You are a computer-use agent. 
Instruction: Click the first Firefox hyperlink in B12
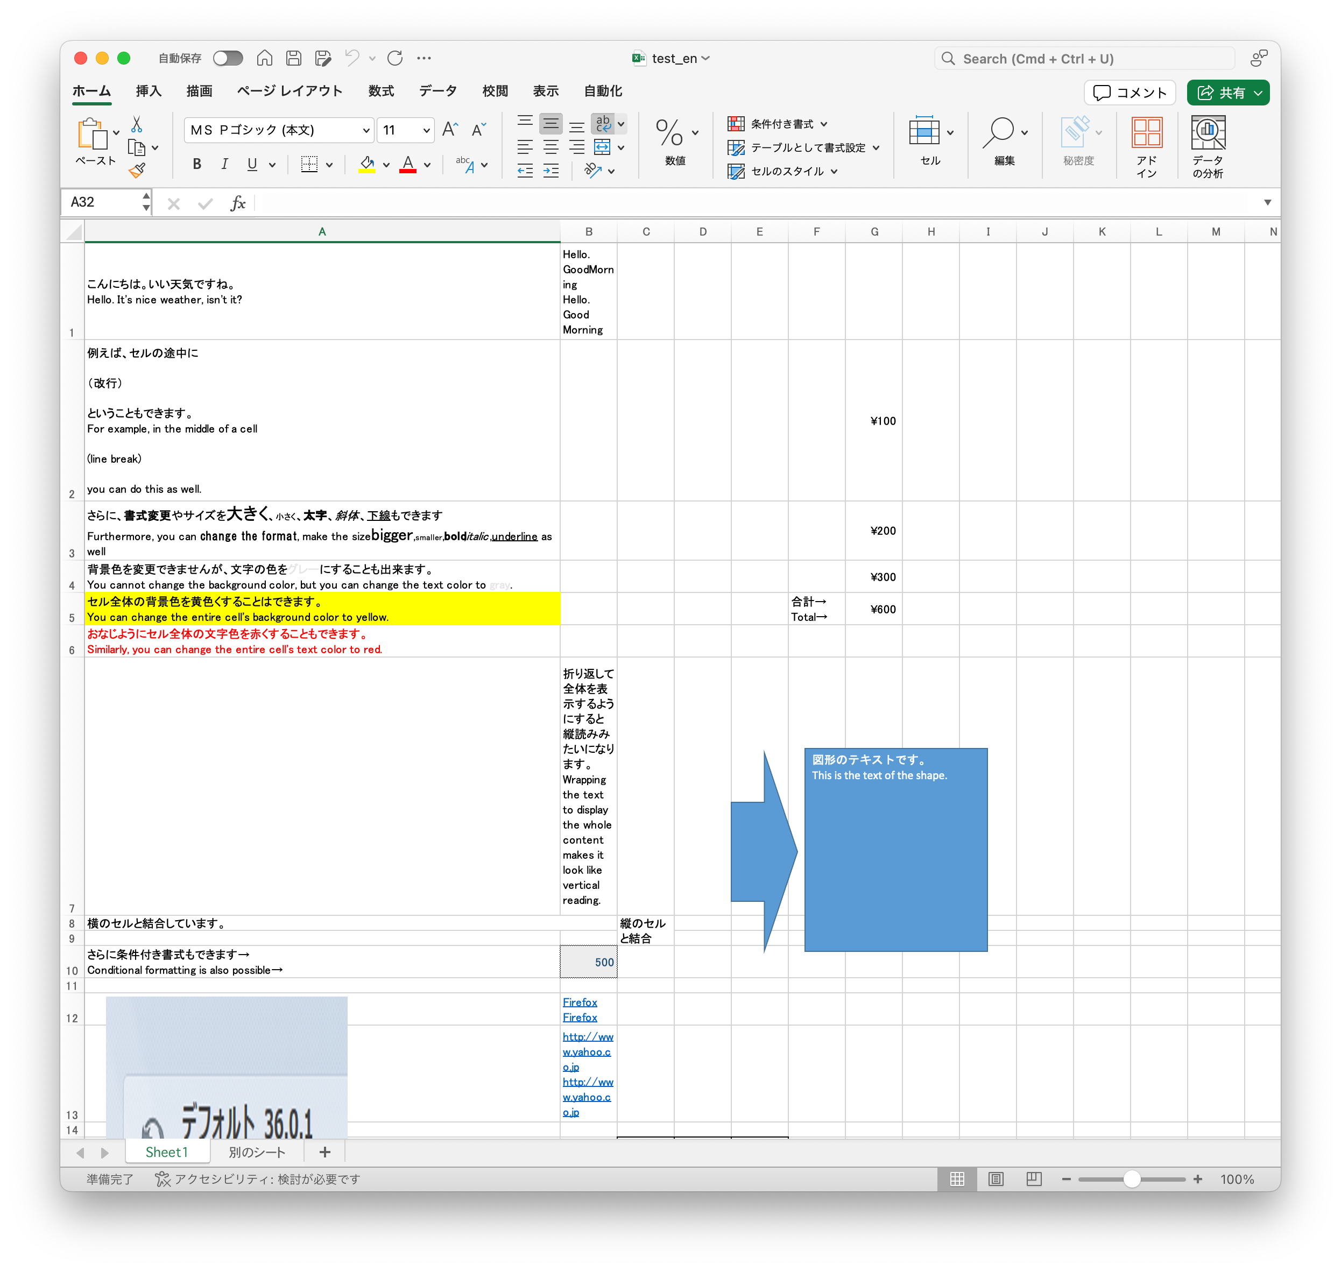pyautogui.click(x=580, y=1002)
